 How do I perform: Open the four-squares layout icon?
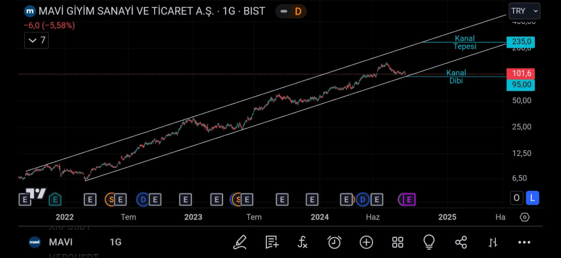pyautogui.click(x=398, y=243)
